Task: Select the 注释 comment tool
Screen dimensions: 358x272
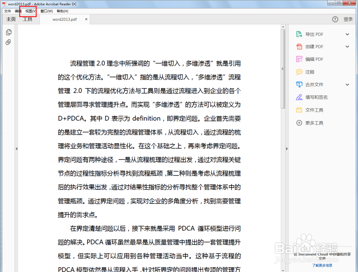Action: tap(310, 72)
